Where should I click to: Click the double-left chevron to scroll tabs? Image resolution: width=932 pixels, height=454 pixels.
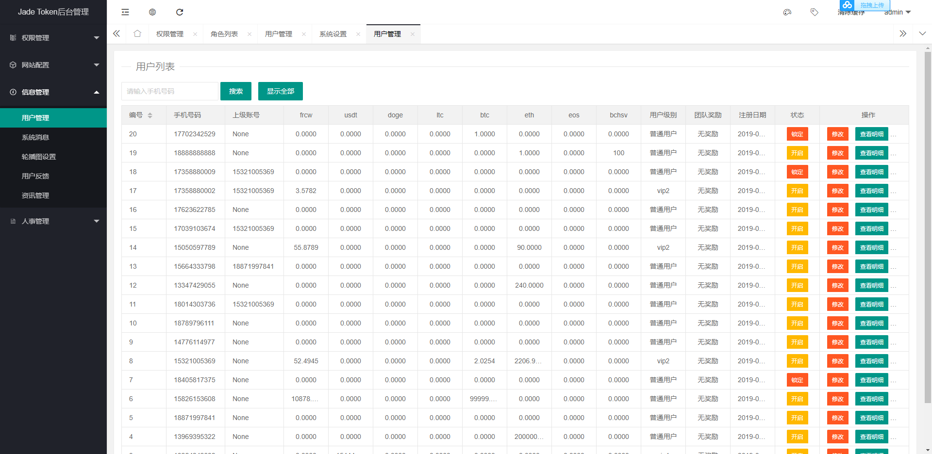(x=116, y=33)
